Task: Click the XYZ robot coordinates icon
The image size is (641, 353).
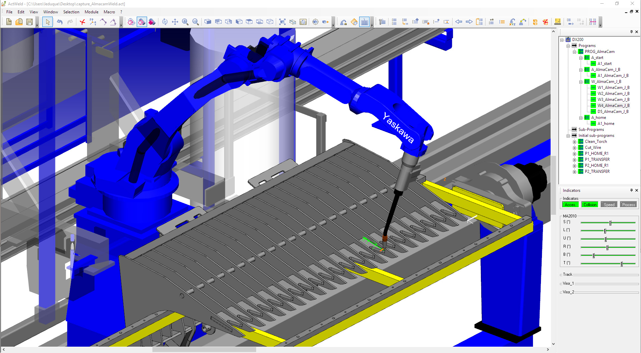Action: coord(512,22)
